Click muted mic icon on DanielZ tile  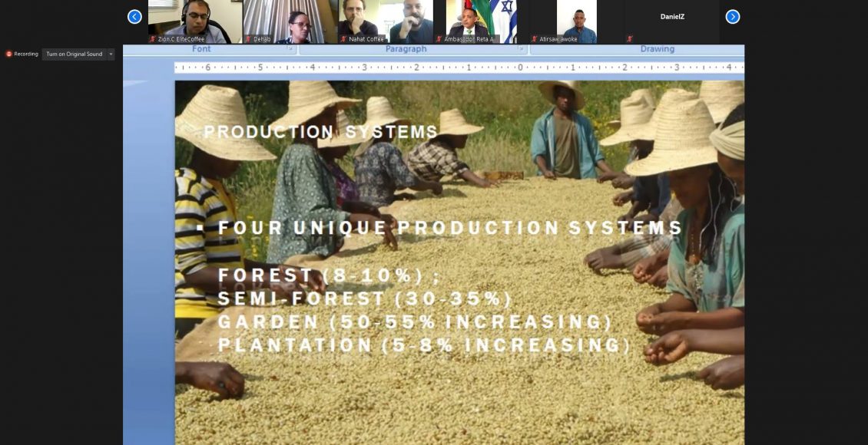630,39
